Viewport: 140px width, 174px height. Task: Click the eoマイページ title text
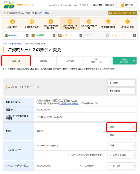click(25, 5)
